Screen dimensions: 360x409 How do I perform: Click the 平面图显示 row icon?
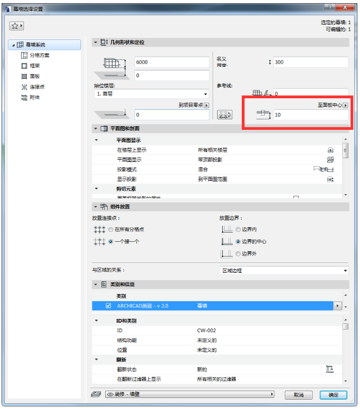click(x=330, y=160)
